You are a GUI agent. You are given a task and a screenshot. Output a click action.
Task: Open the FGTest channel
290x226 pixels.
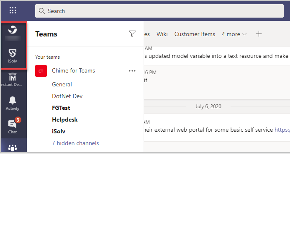(x=61, y=108)
